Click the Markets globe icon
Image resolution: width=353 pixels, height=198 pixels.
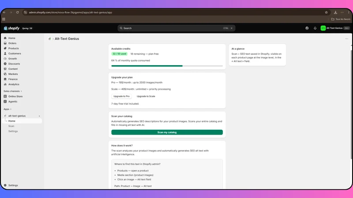[x=5, y=74]
